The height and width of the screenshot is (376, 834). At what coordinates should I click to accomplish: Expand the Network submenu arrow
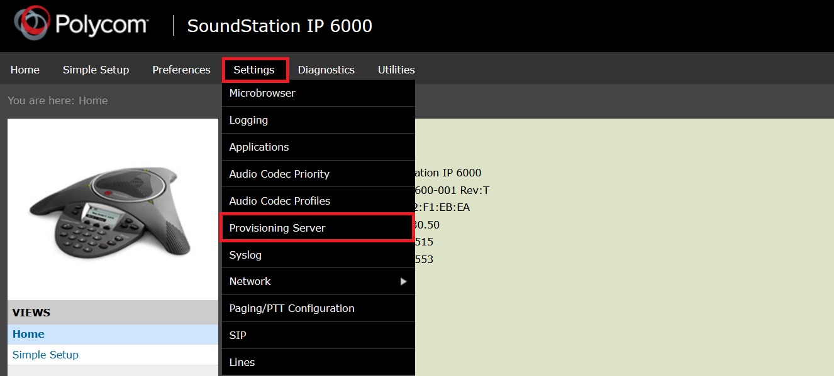tap(404, 282)
